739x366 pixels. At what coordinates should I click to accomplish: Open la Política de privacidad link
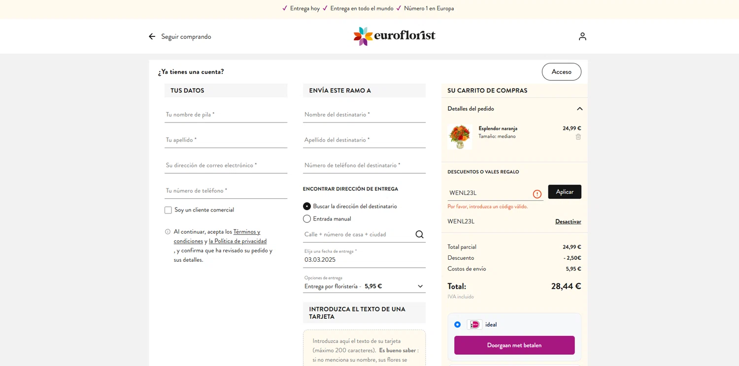237,241
